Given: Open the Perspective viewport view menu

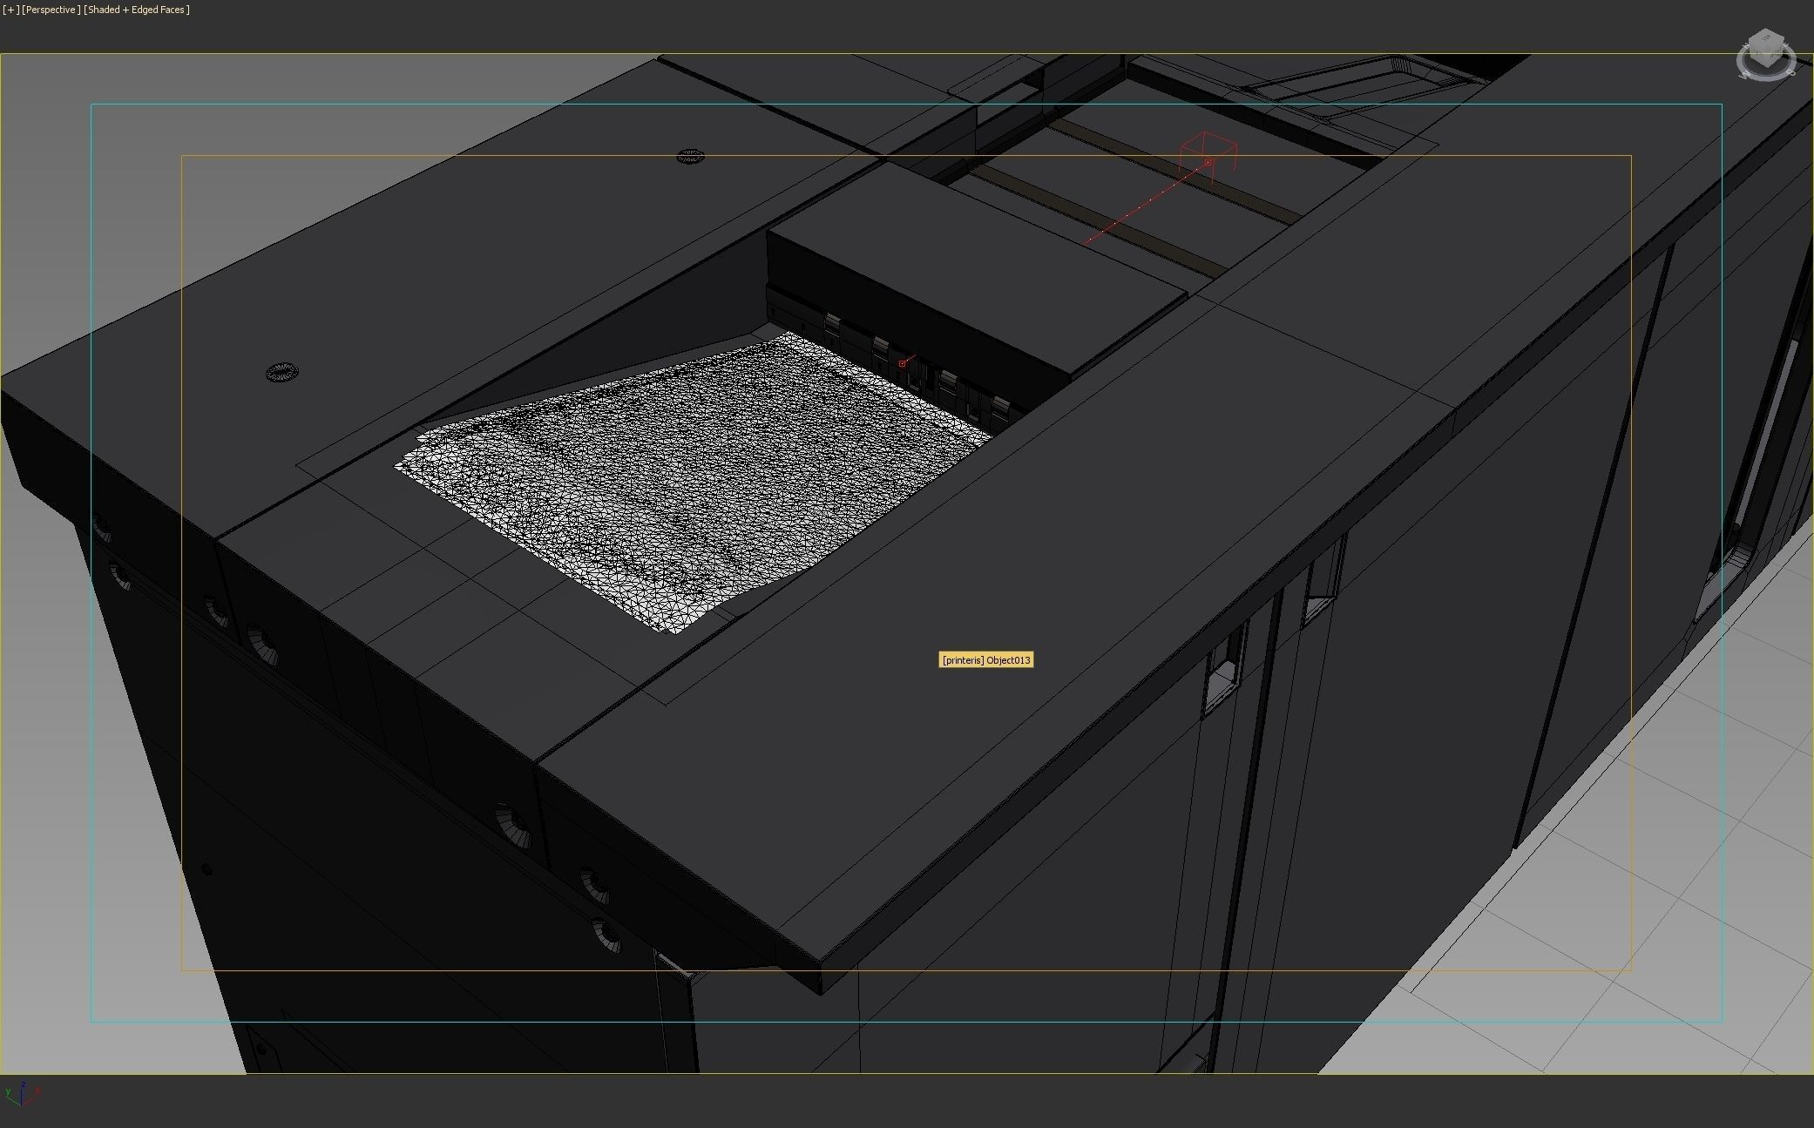Looking at the screenshot, I should coord(51,10).
